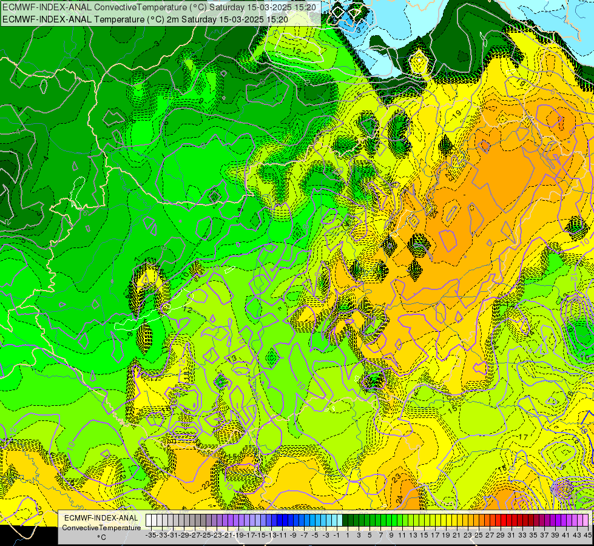
Task: Select the dark green swatch above '1'
Action: [345, 520]
